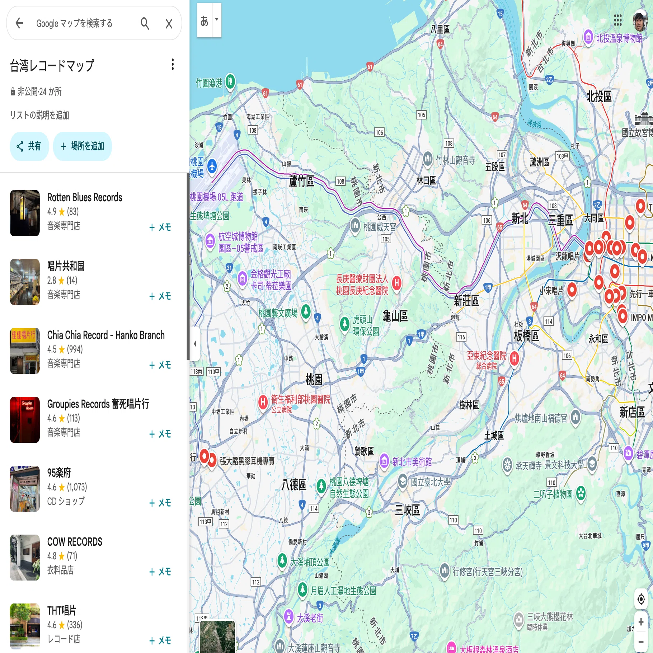Click the 金格觀光工廠 attraction pin

tap(243, 279)
